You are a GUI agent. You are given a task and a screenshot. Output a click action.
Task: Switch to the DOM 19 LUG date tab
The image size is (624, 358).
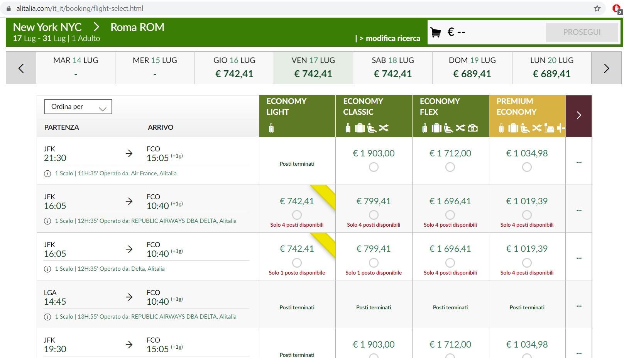(472, 68)
